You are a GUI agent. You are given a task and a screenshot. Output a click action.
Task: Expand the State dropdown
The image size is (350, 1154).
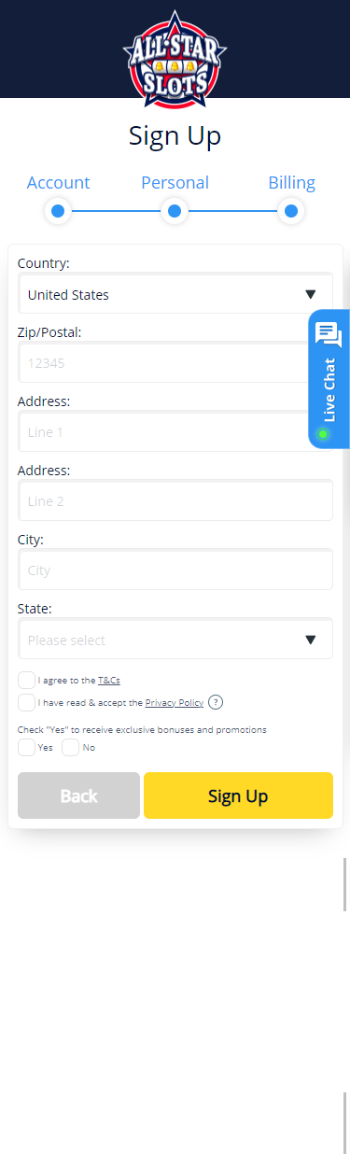(175, 640)
